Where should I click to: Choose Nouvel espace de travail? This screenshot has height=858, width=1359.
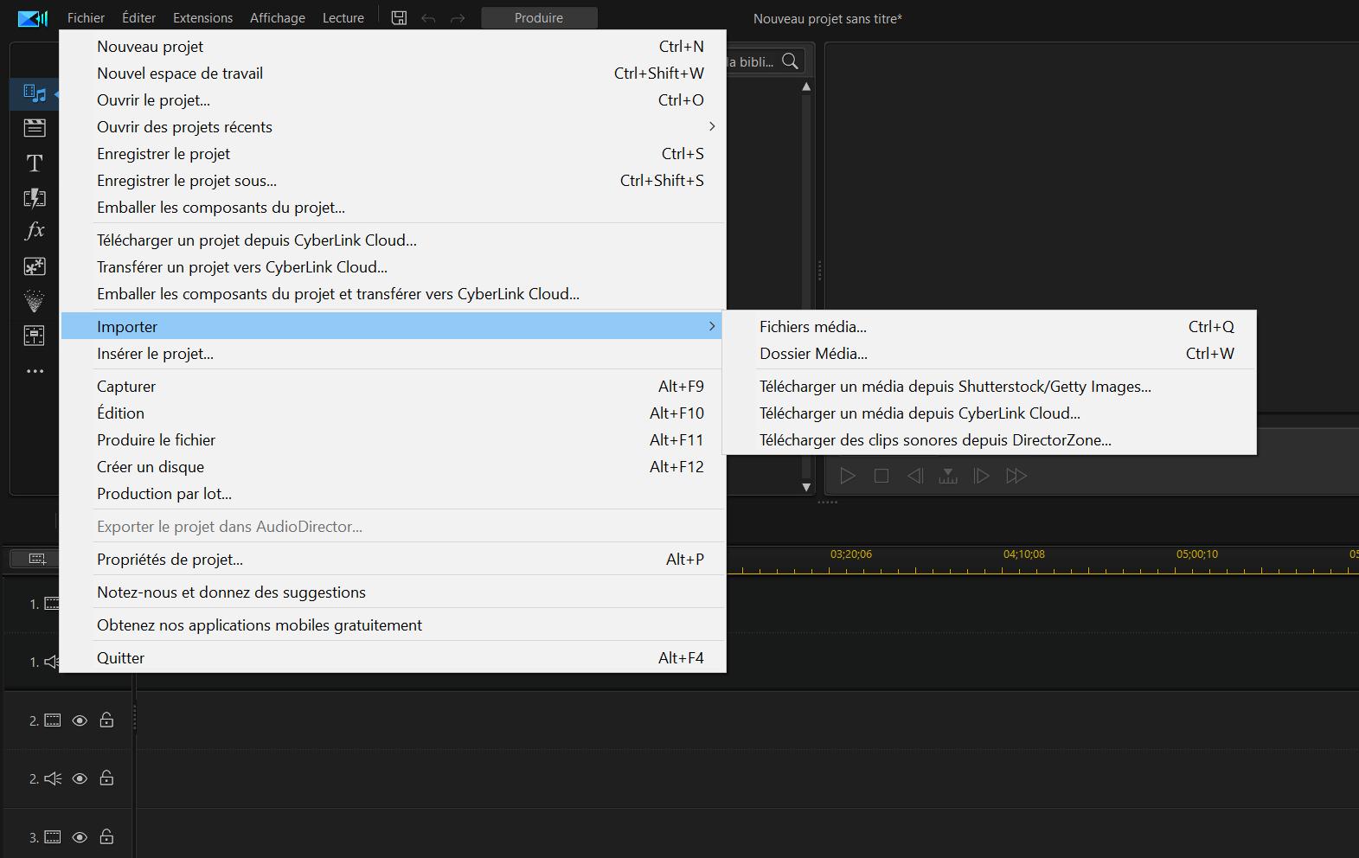coord(392,74)
